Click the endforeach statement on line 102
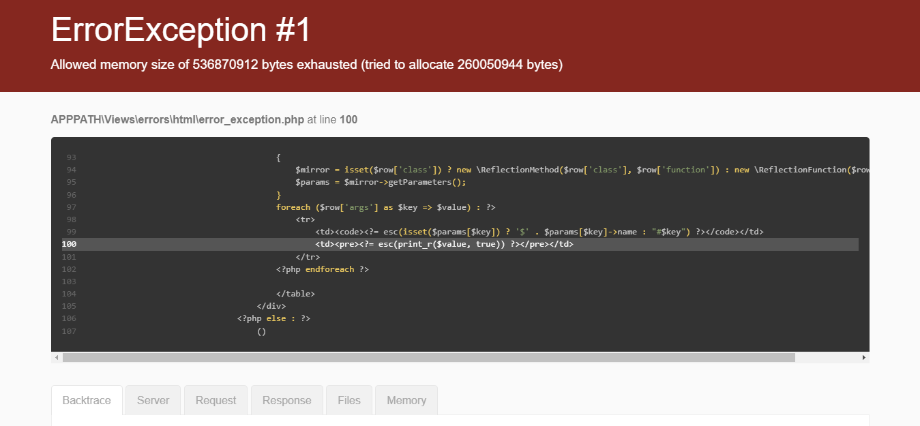Screen dimensions: 920x426 330,269
